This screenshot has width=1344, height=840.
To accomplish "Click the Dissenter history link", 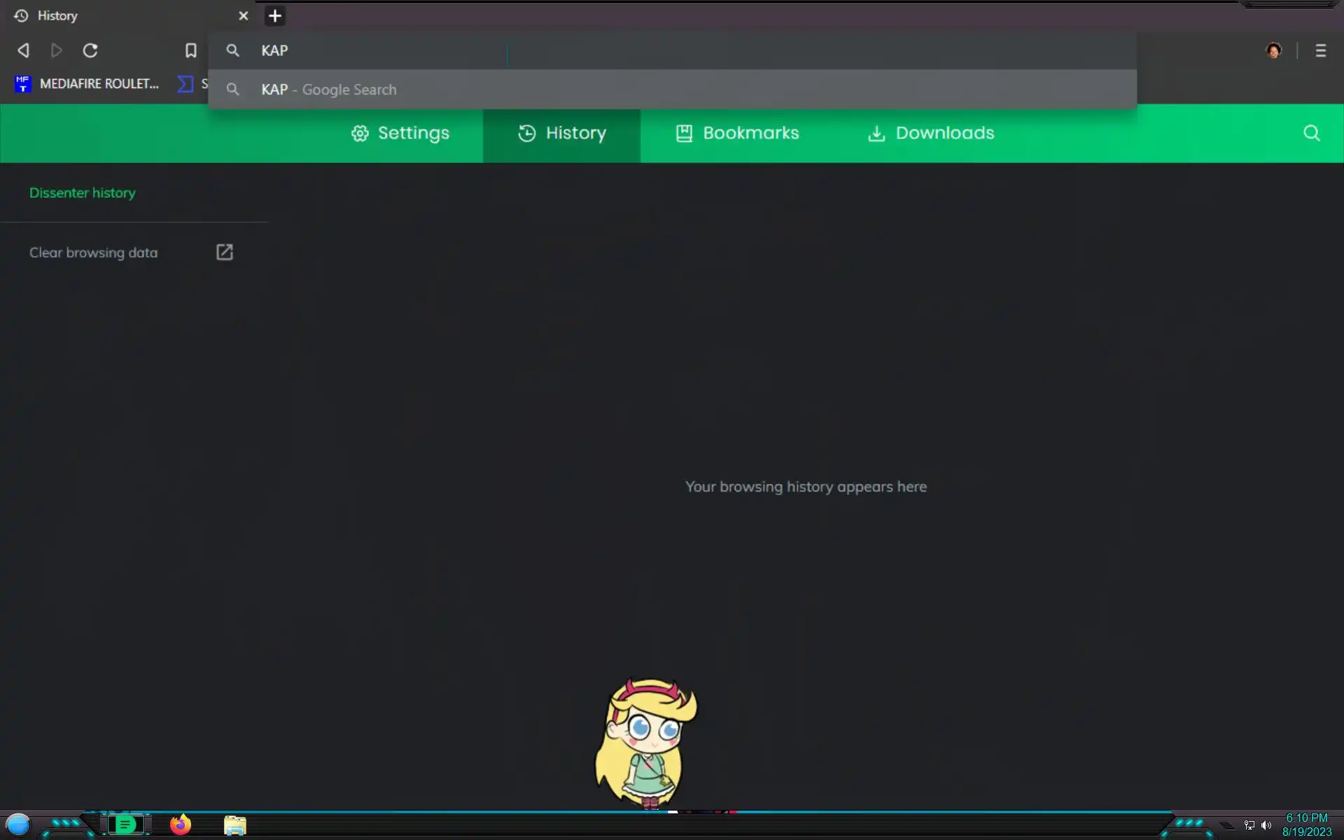I will (83, 192).
